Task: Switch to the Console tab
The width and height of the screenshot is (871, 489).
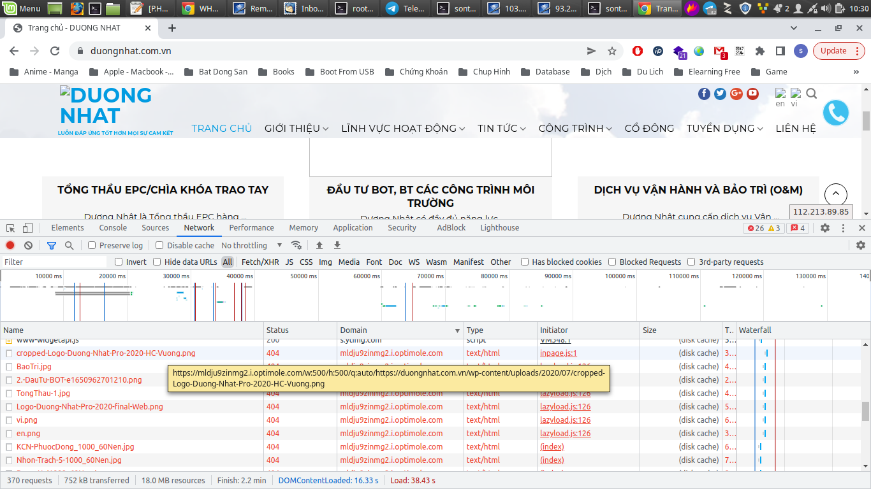Action: point(113,228)
